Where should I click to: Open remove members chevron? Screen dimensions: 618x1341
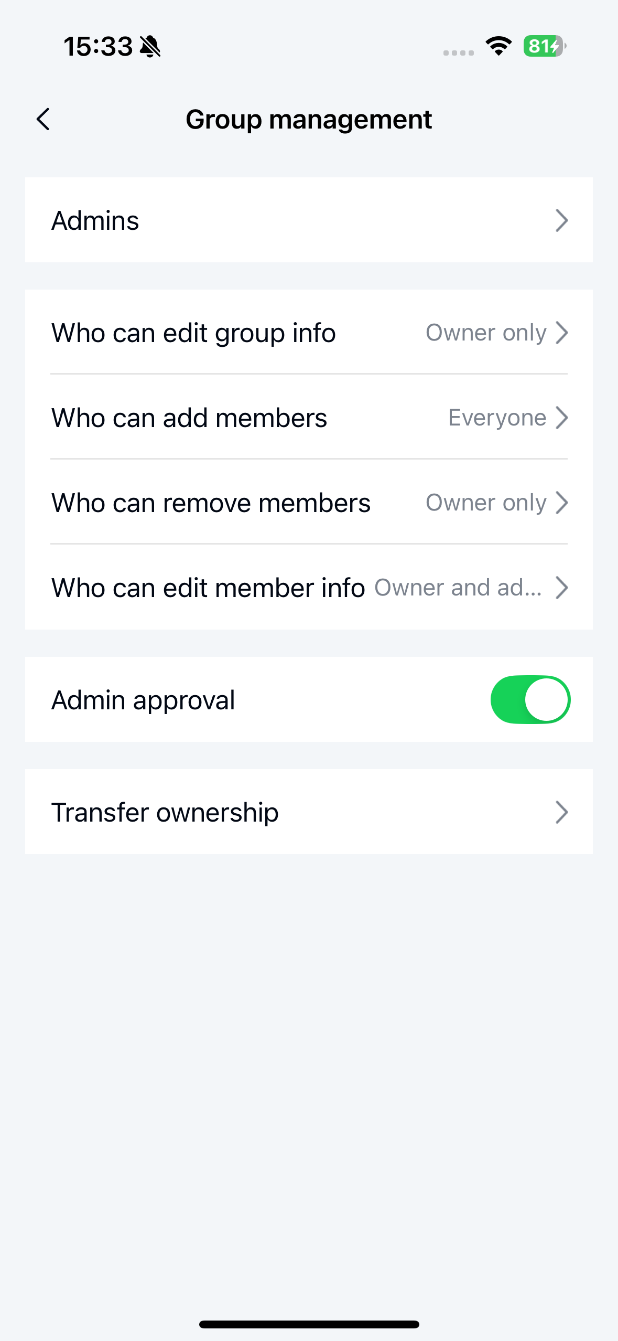click(561, 503)
